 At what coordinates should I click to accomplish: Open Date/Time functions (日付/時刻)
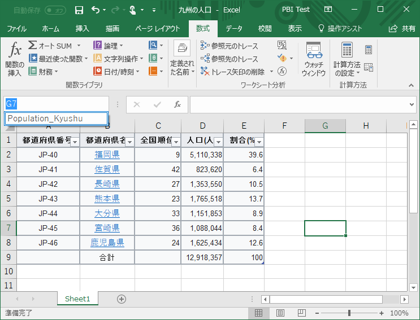[x=116, y=72]
